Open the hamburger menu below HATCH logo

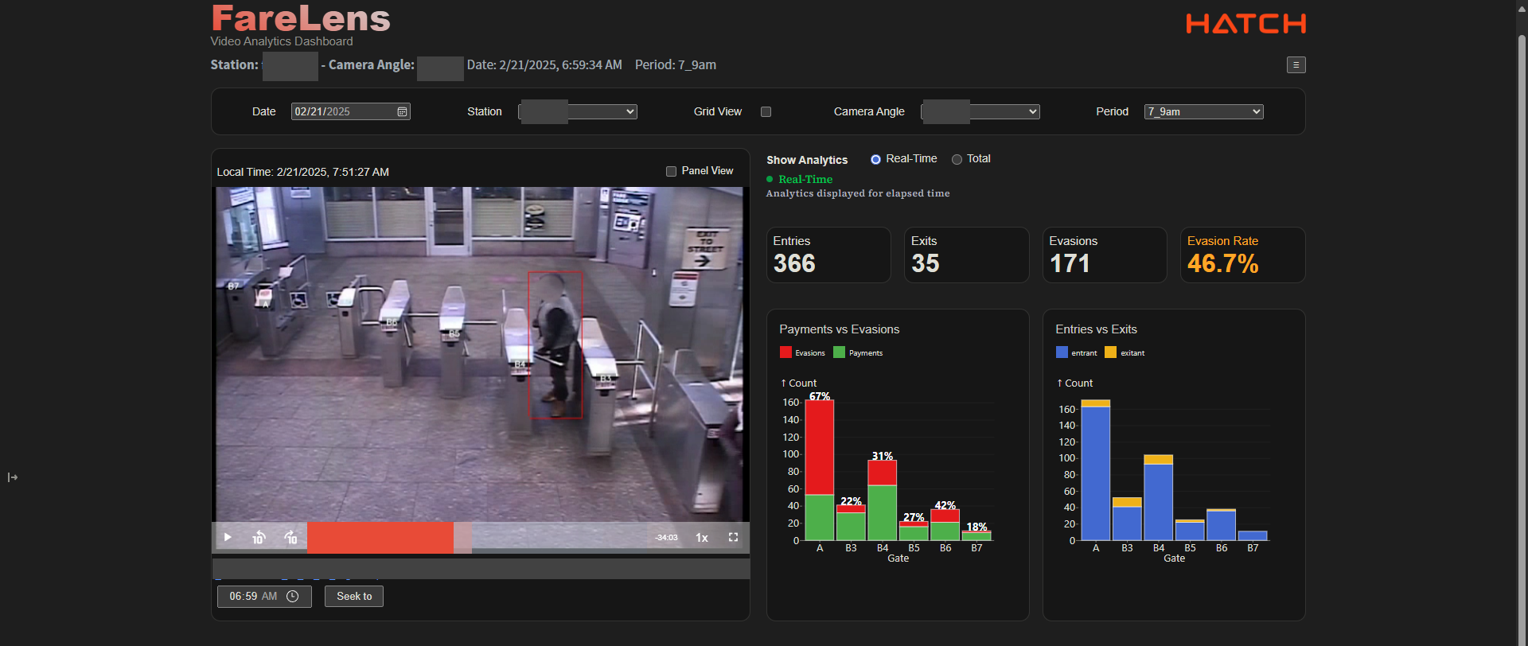point(1296,65)
